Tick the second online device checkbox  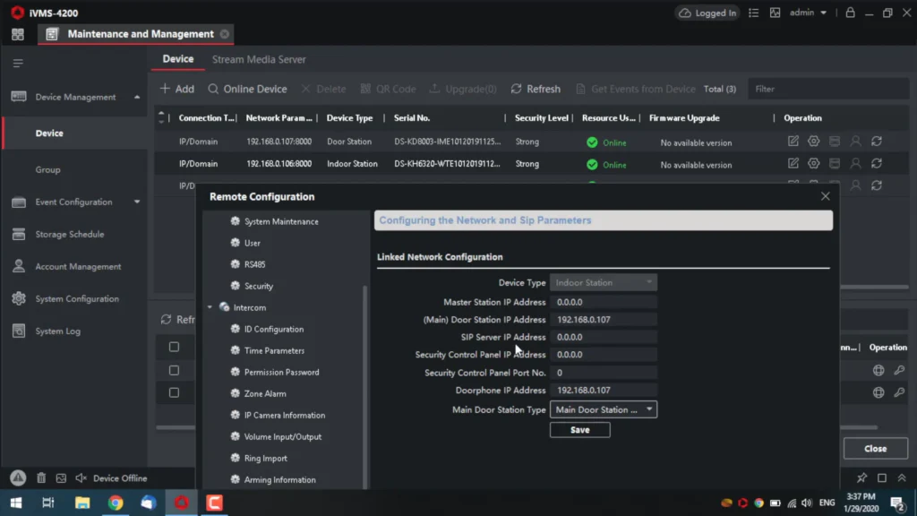175,370
